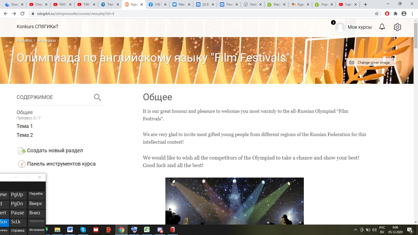Viewport: 418px width, 235px height.
Task: Click Исчезание on the on-screen keyboard
Action: [36, 231]
